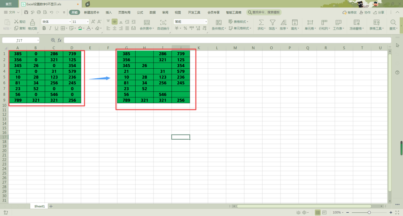The image size is (403, 216).
Task: Click the Freeze Panes (冻结窗格) icon
Action: pyautogui.click(x=357, y=22)
